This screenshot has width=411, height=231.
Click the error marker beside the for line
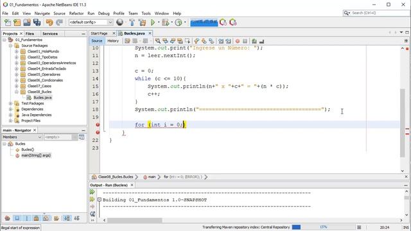(x=98, y=124)
